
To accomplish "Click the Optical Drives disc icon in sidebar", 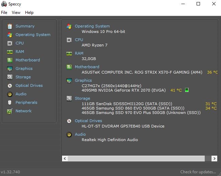I will click(10, 85).
